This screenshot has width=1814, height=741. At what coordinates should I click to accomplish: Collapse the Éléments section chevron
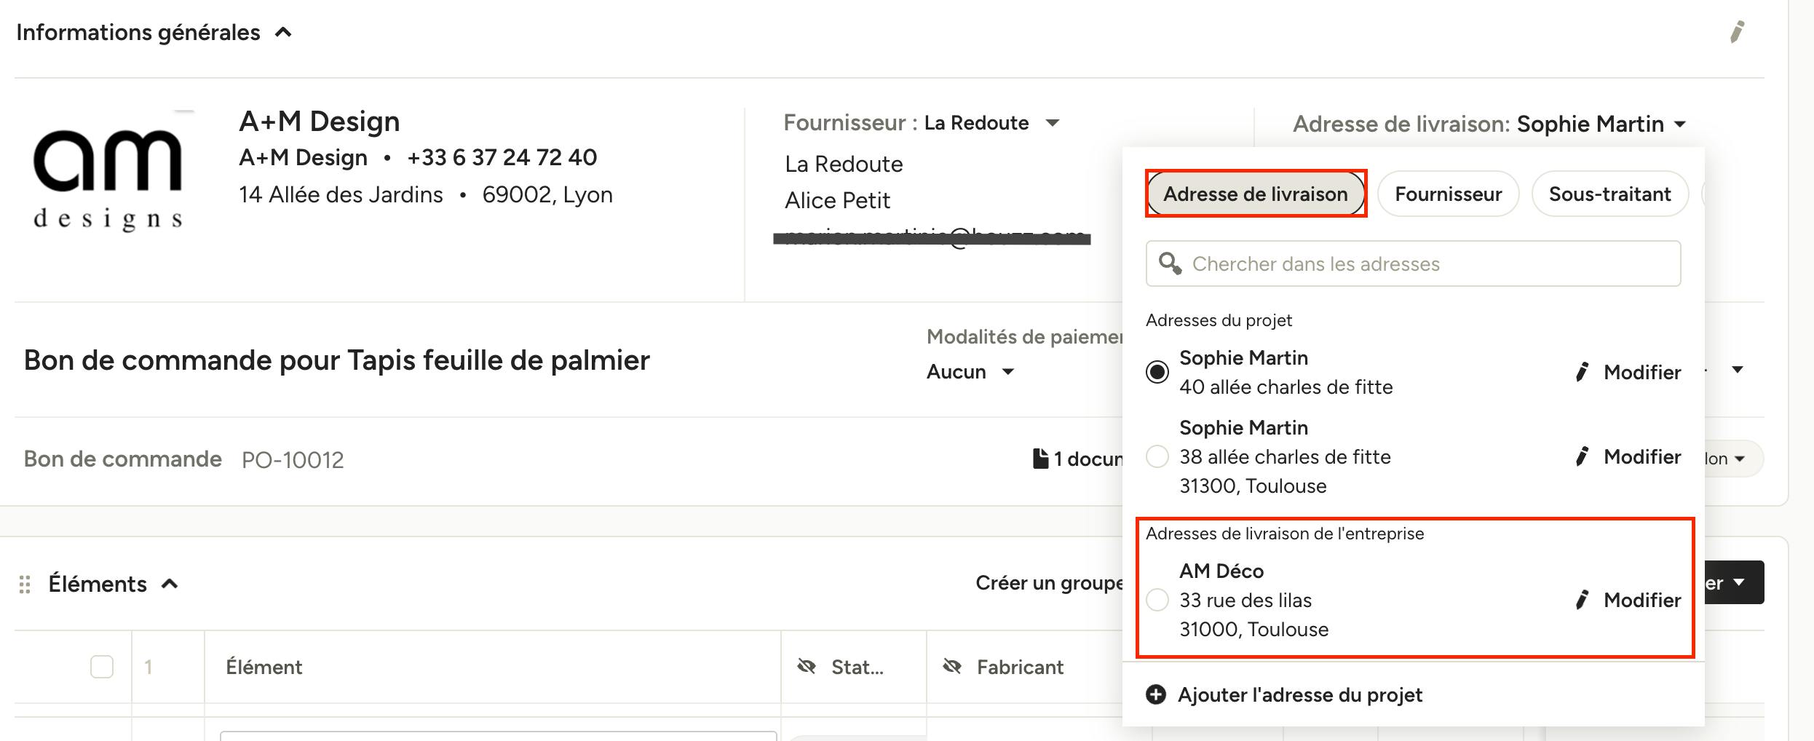coord(170,584)
